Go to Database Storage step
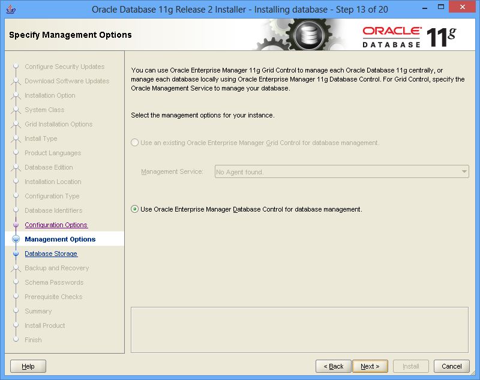 click(x=51, y=254)
